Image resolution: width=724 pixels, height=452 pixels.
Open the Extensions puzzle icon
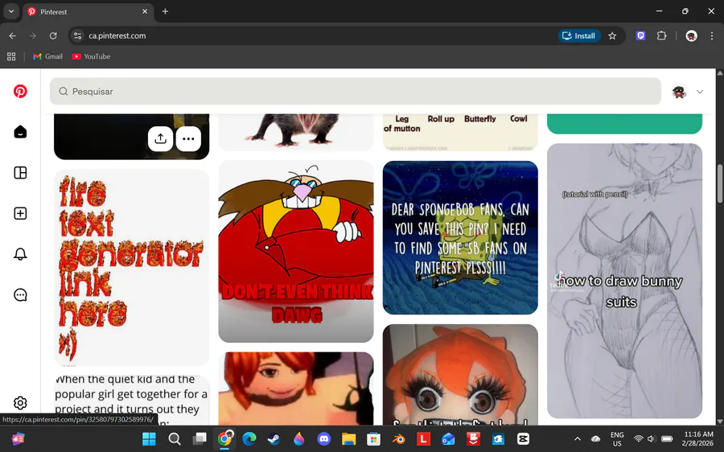(x=662, y=35)
